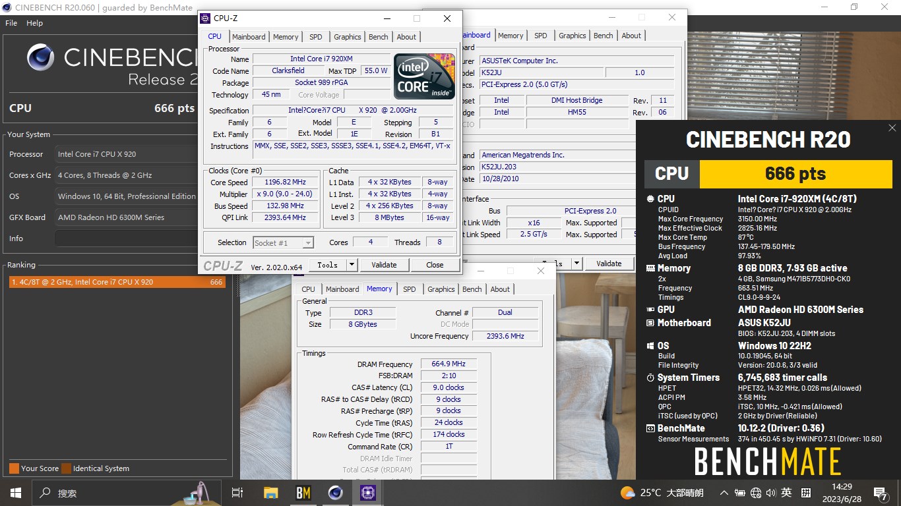
Task: Click the Processor field Intel Core i7 CPU X 920
Action: [125, 154]
